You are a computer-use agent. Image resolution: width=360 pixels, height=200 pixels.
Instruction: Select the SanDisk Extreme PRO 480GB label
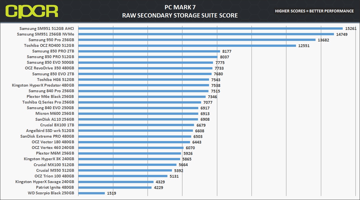[47, 136]
